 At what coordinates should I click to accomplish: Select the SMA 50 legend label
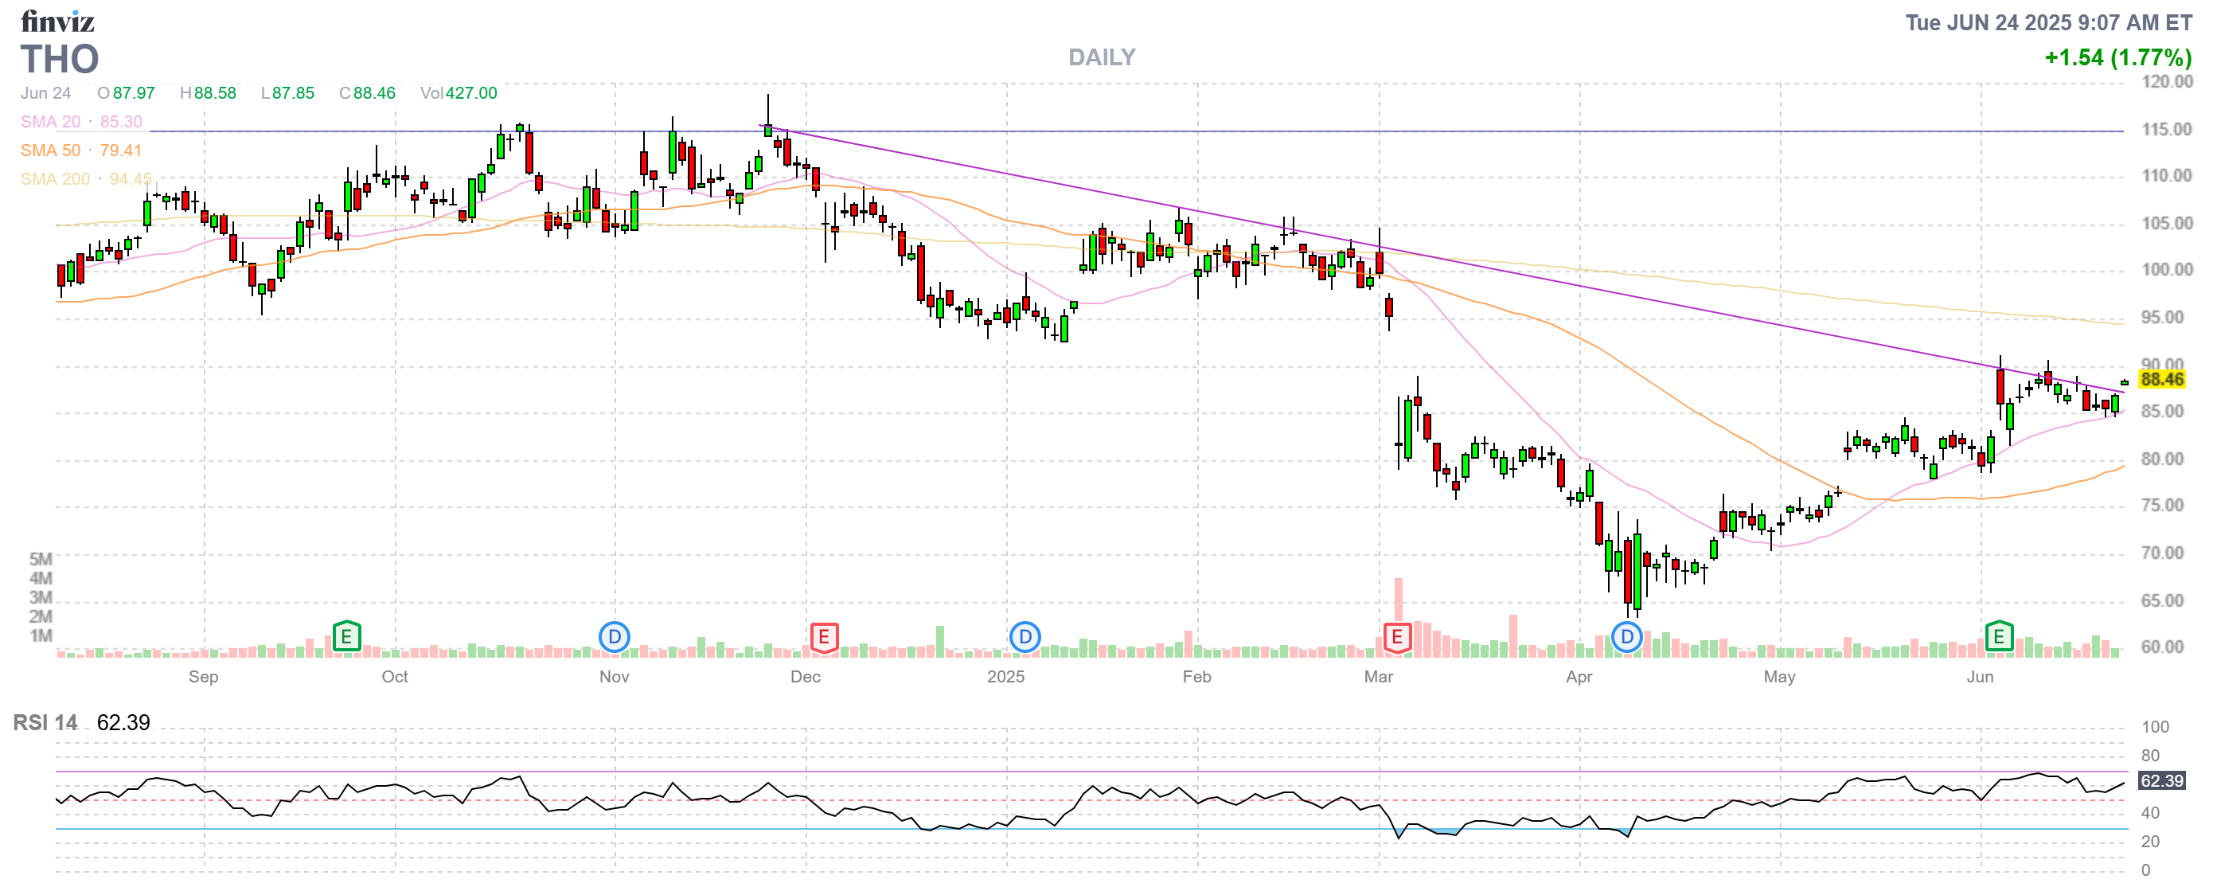coord(50,150)
